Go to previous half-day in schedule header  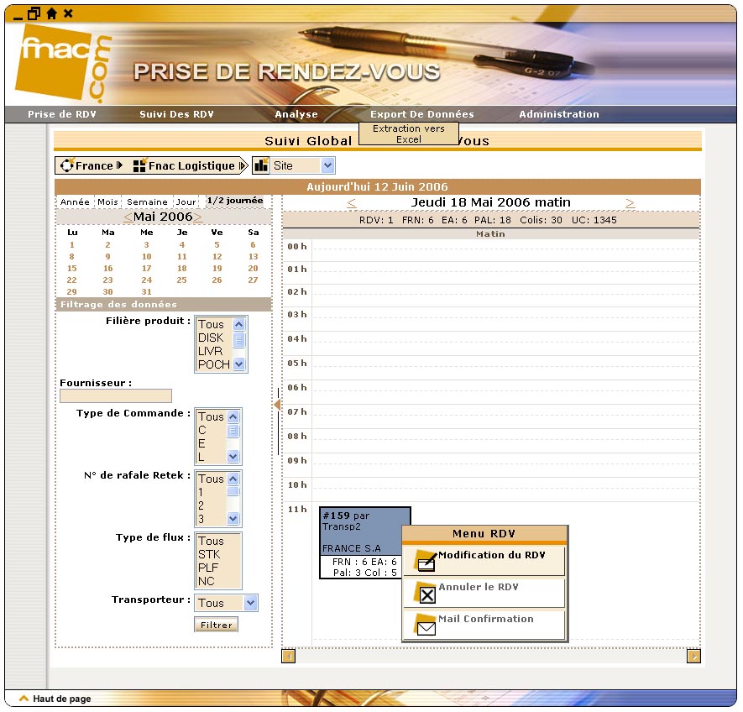[351, 203]
